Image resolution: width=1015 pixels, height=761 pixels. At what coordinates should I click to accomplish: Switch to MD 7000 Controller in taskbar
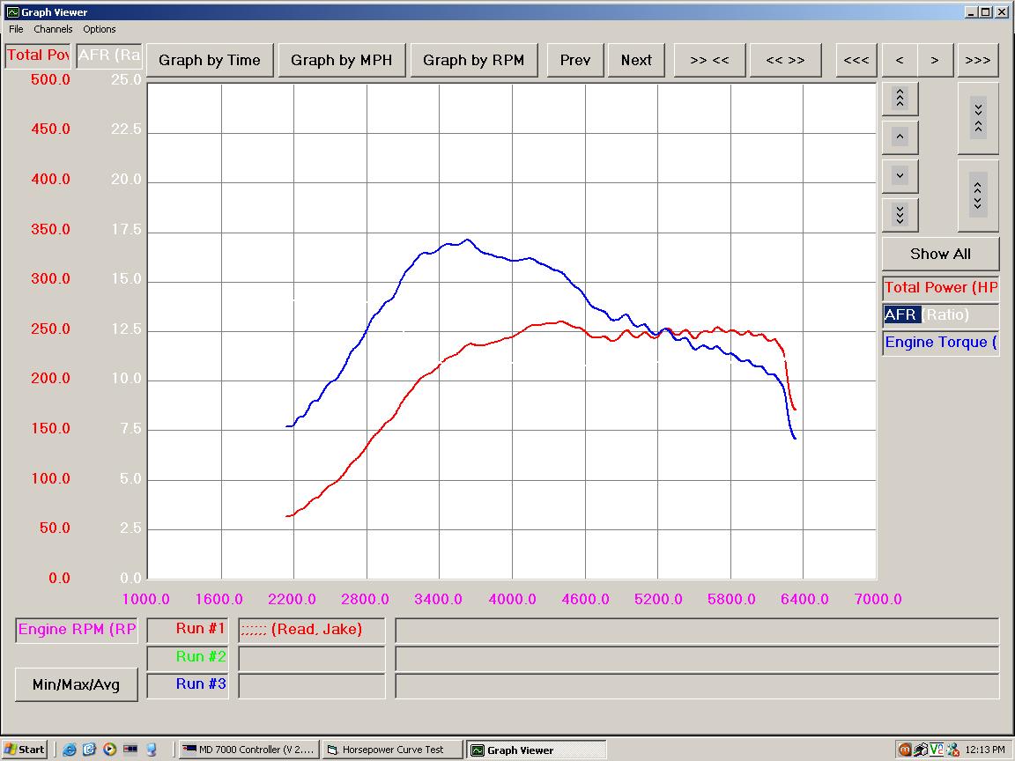tap(247, 750)
